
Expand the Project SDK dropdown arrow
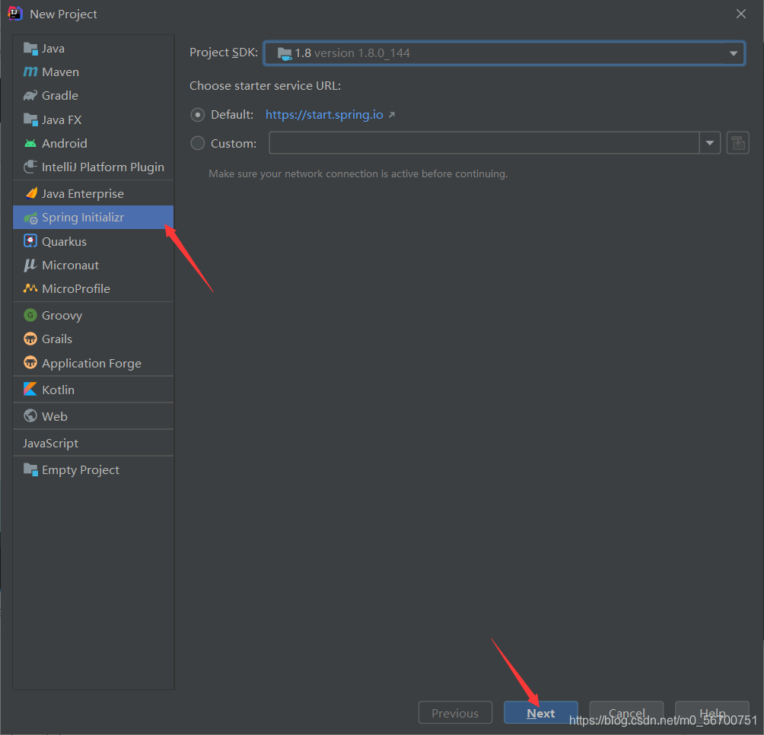click(x=733, y=53)
